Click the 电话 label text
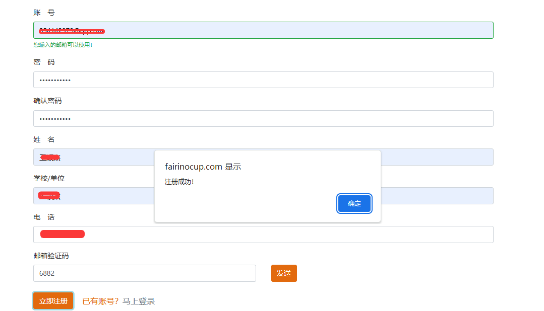Screen dimensions: 544x311 point(44,217)
